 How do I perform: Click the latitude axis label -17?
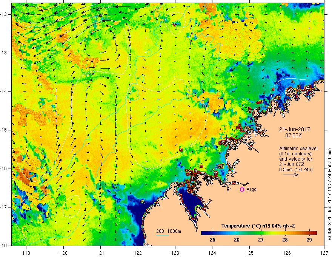point(4,207)
